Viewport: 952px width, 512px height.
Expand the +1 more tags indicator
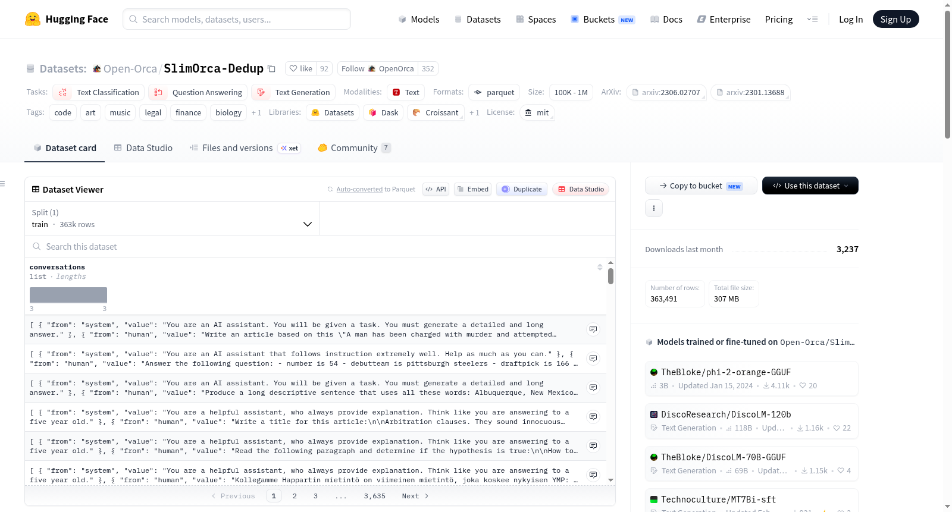pyautogui.click(x=256, y=112)
